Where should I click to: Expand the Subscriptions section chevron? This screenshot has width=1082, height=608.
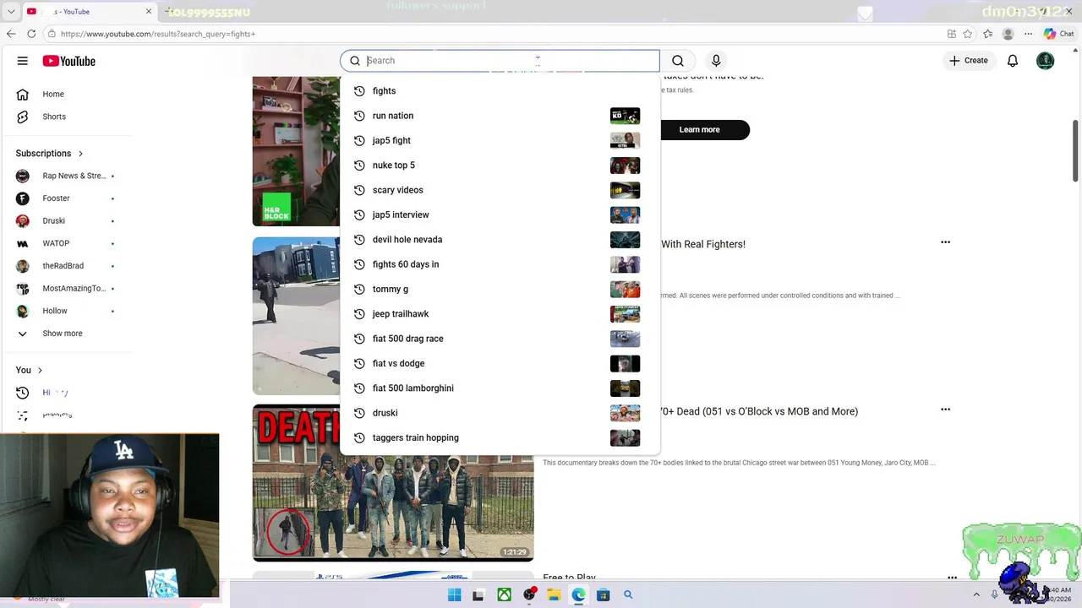(x=80, y=154)
